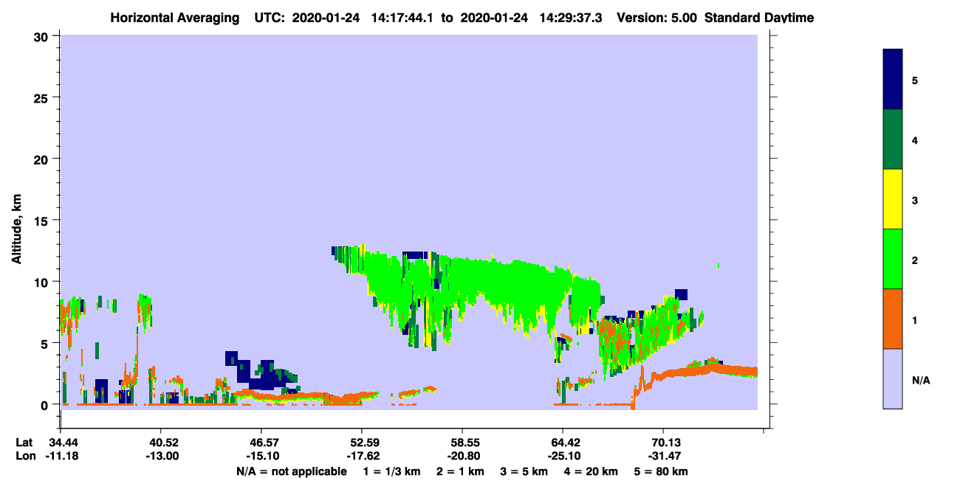Click the bright green level 2 swatch
960x492 pixels.
893,259
